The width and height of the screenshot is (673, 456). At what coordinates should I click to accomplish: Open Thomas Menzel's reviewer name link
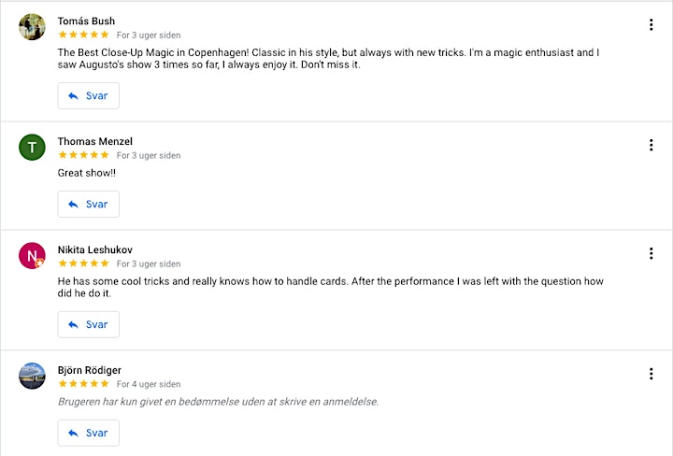[94, 141]
